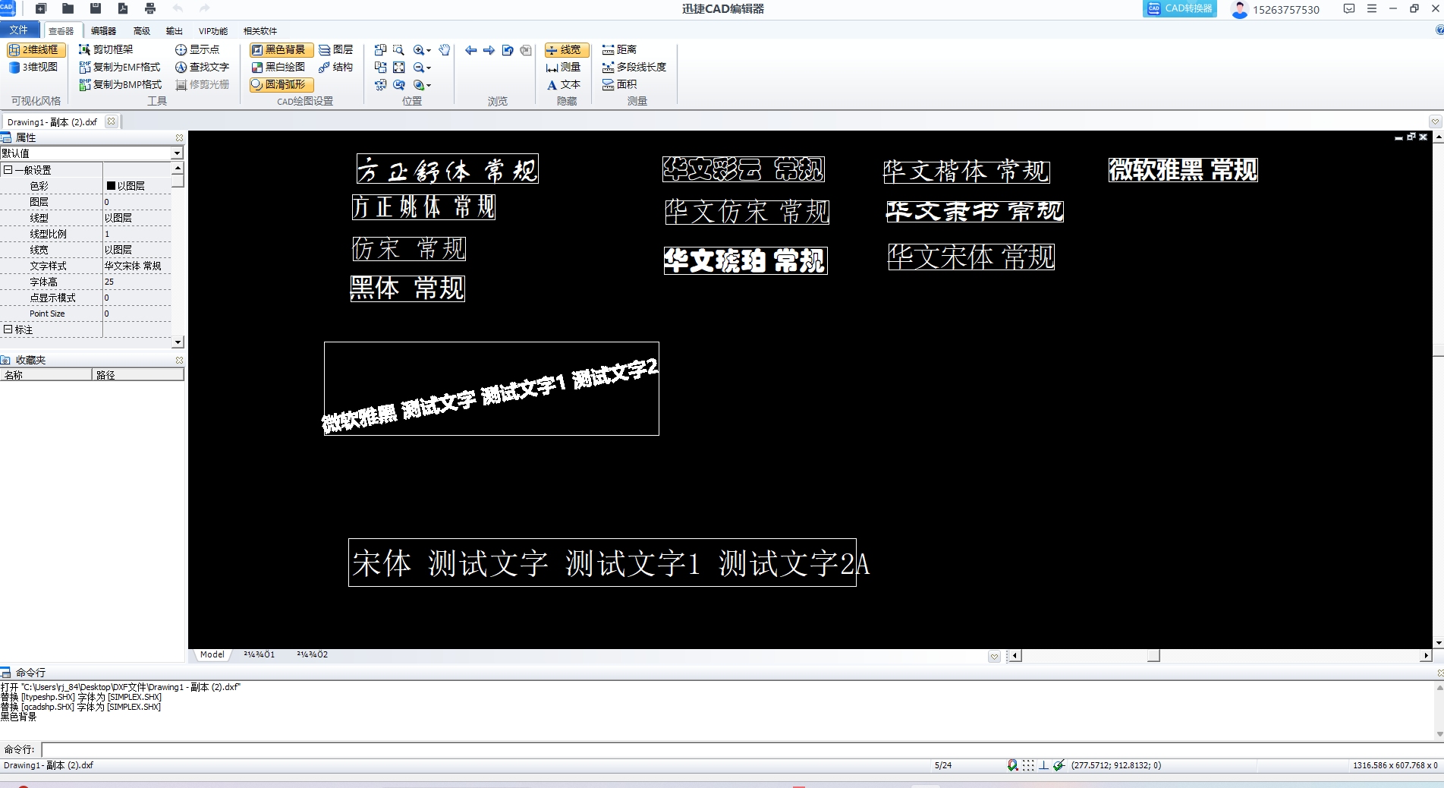This screenshot has height=788, width=1444.
Task: Select the 多段线长度 measure tool
Action: point(634,67)
